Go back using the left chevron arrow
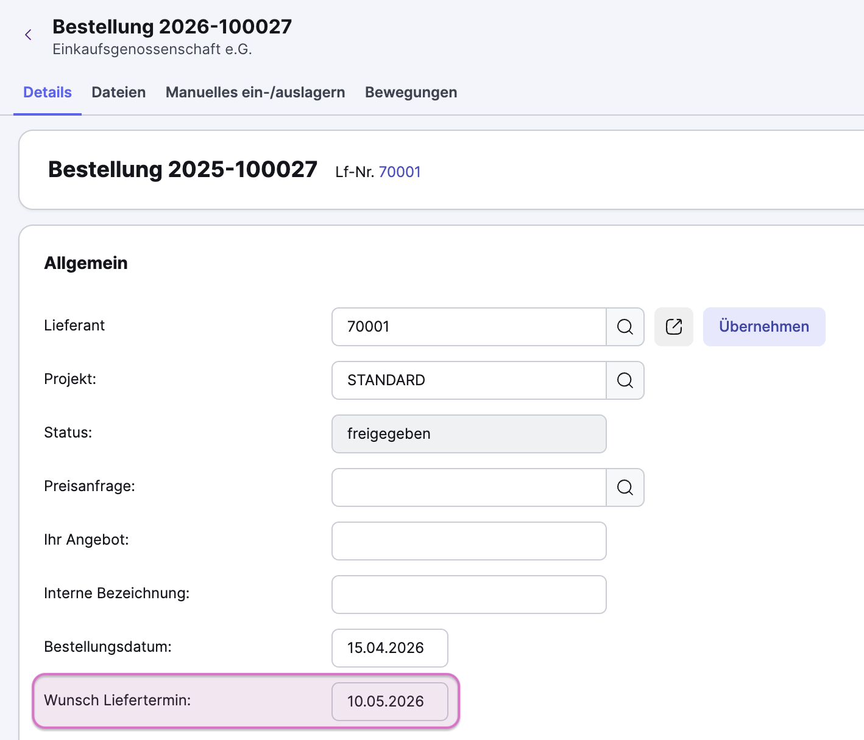The width and height of the screenshot is (864, 740). point(28,35)
